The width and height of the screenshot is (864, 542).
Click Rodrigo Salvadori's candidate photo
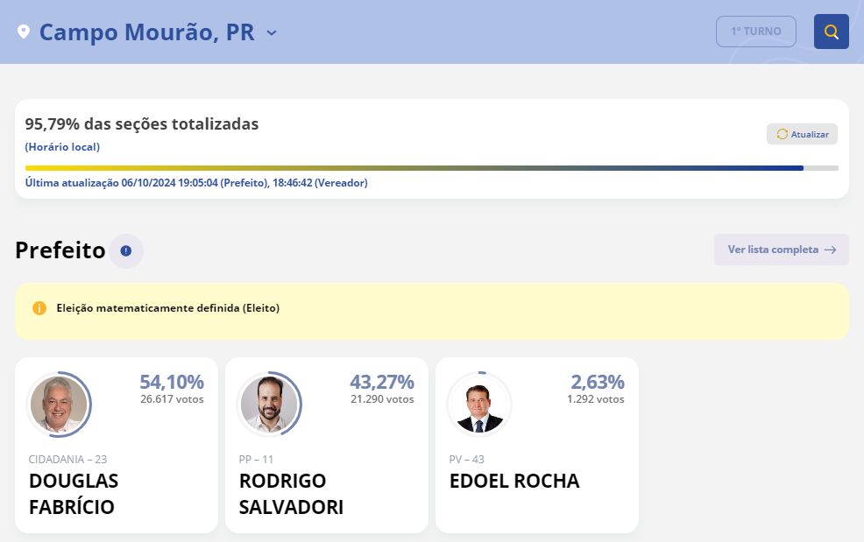tap(270, 405)
